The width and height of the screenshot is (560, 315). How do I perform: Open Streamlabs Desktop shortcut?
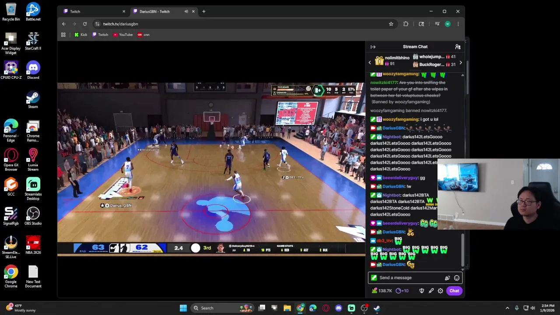[33, 189]
